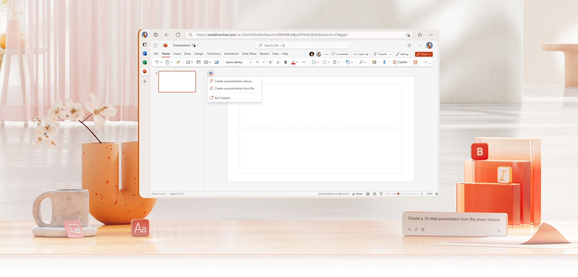Switch to Slide Sorter view
578x277 pixels.
(375, 194)
